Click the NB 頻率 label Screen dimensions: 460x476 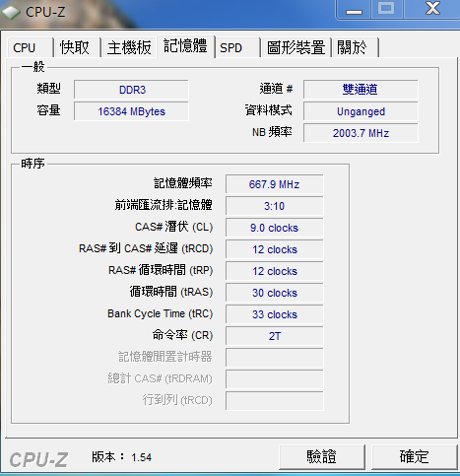point(272,132)
